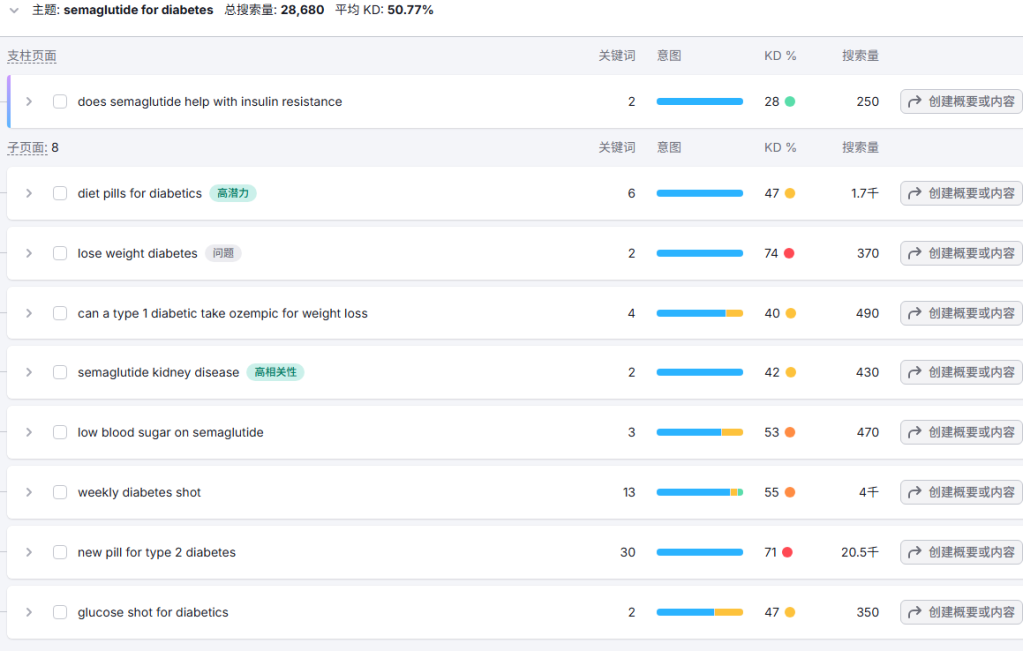Collapse the semaglutide for diabetes topic

tap(14, 10)
